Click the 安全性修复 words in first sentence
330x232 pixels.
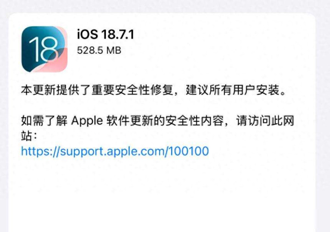tap(144, 90)
